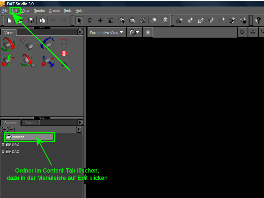Click the question mark Help icon
Viewport: 264px width, 198px height.
pyautogui.click(x=258, y=20)
